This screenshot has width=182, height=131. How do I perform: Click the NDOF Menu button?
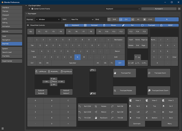coord(170,124)
